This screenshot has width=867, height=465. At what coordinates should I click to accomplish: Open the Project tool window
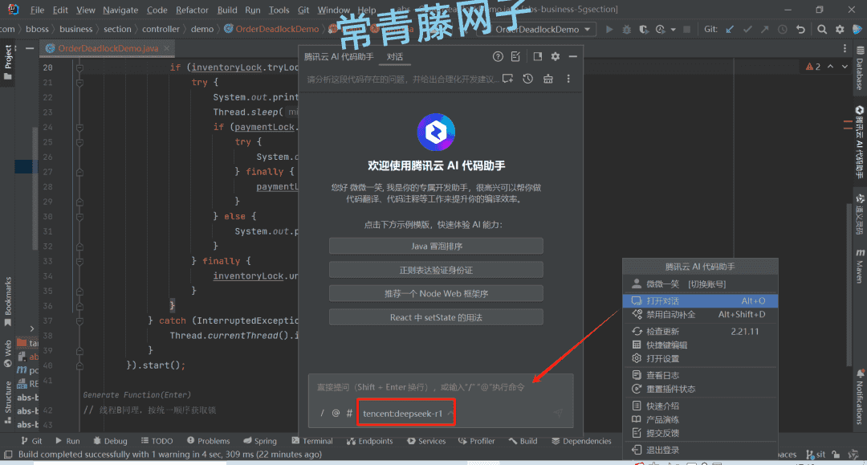click(8, 62)
